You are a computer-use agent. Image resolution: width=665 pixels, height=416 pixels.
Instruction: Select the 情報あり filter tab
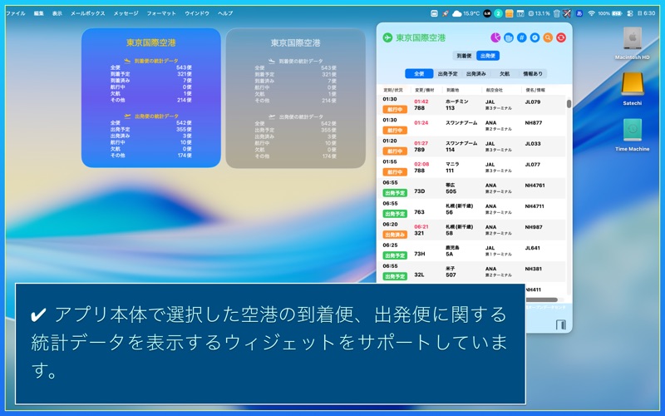click(533, 74)
